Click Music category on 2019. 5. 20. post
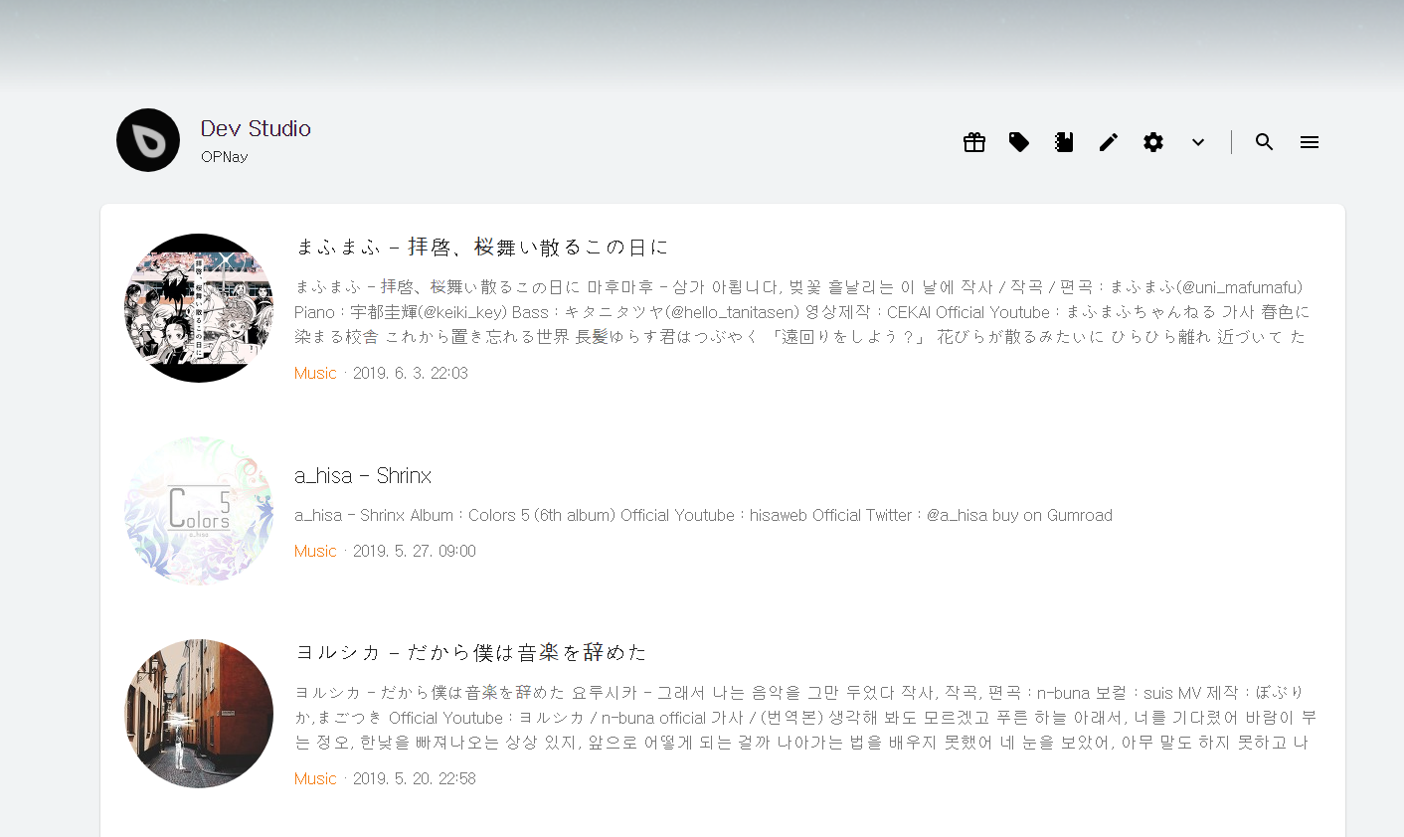The image size is (1404, 837). click(x=315, y=778)
